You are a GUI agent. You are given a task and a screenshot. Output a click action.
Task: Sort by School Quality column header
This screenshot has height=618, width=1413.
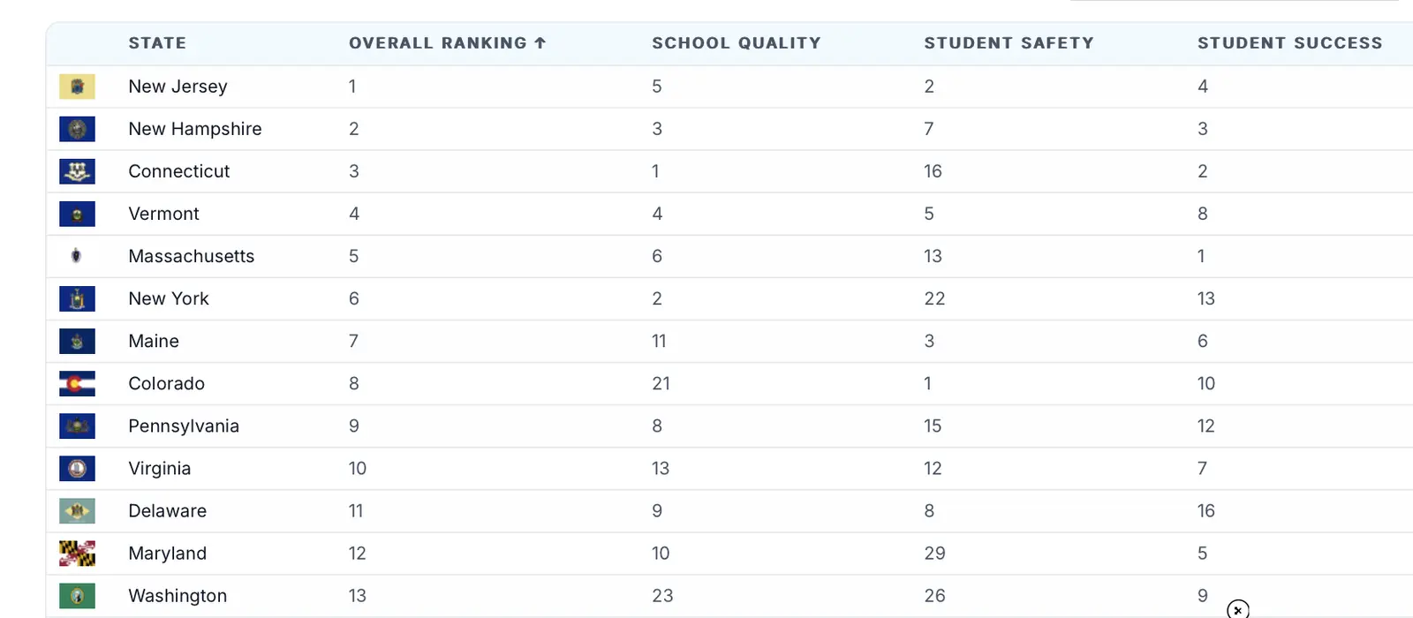pyautogui.click(x=736, y=43)
